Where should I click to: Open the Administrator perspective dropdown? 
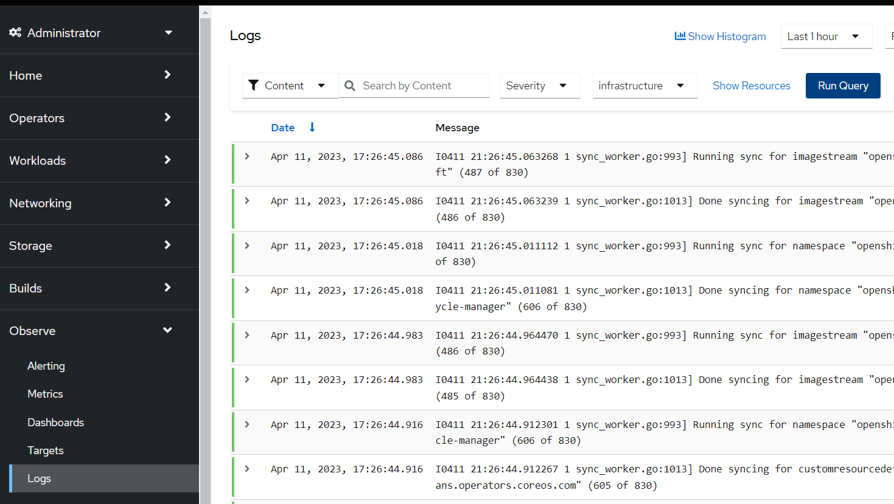pyautogui.click(x=168, y=32)
